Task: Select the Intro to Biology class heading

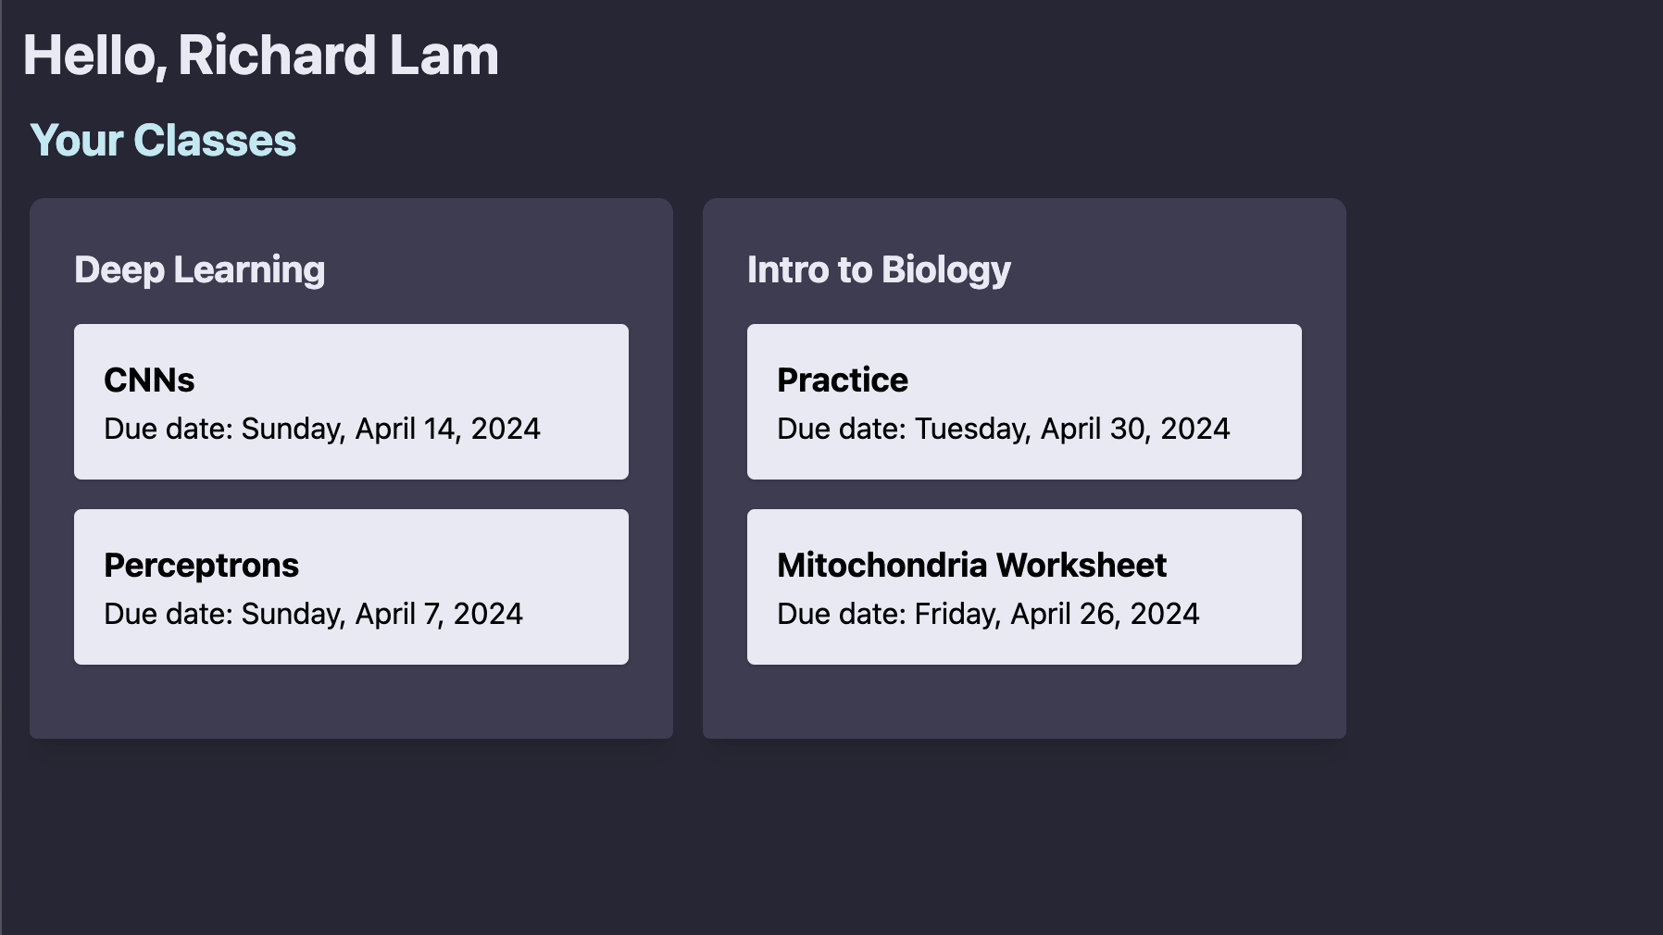Action: 879,270
